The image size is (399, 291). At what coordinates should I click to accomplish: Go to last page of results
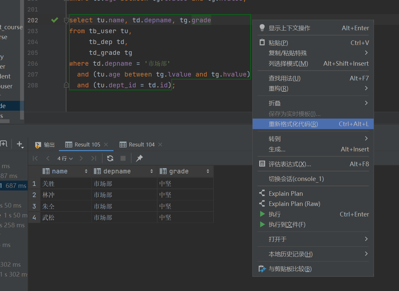[x=94, y=158]
